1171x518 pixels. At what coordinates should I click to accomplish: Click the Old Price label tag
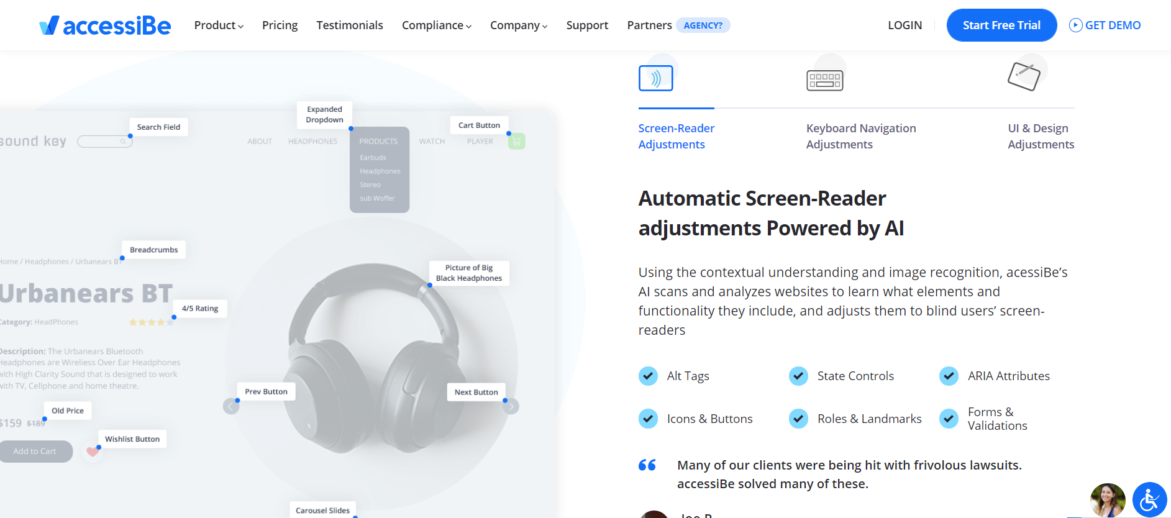pyautogui.click(x=68, y=411)
